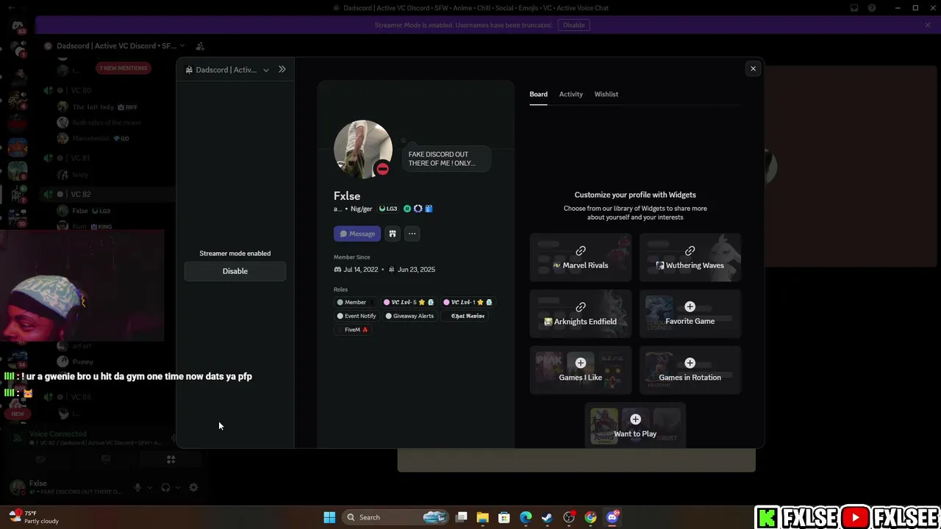941x529 pixels.
Task: Open the Marvel Rivals widget link
Action: [x=581, y=257]
